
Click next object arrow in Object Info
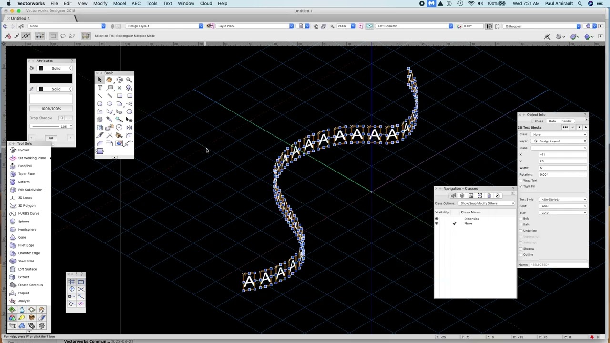coord(586,127)
